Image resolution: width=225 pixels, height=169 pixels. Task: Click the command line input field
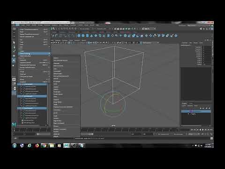[x=46, y=138]
